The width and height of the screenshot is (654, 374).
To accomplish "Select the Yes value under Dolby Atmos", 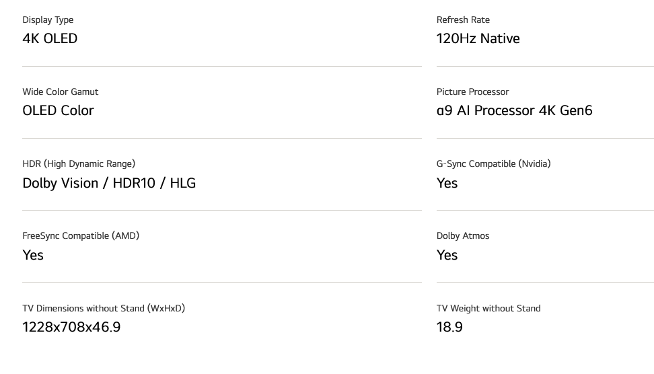I will 447,255.
